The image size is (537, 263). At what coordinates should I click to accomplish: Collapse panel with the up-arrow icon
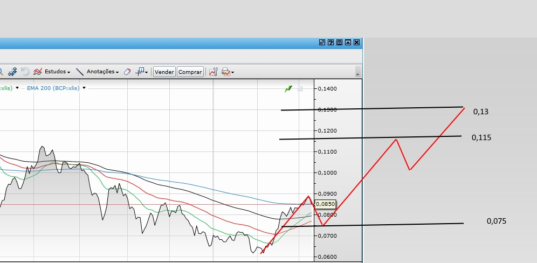pyautogui.click(x=348, y=43)
